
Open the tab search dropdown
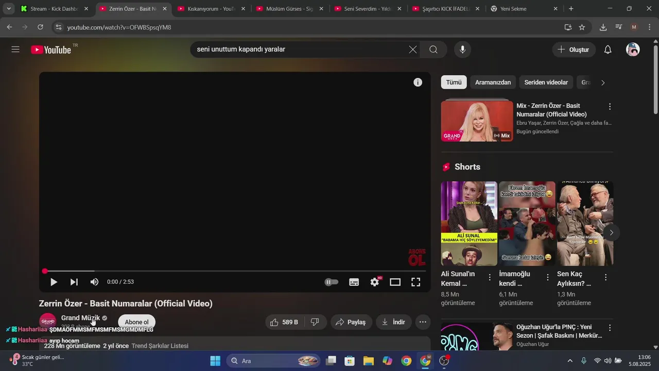[9, 9]
